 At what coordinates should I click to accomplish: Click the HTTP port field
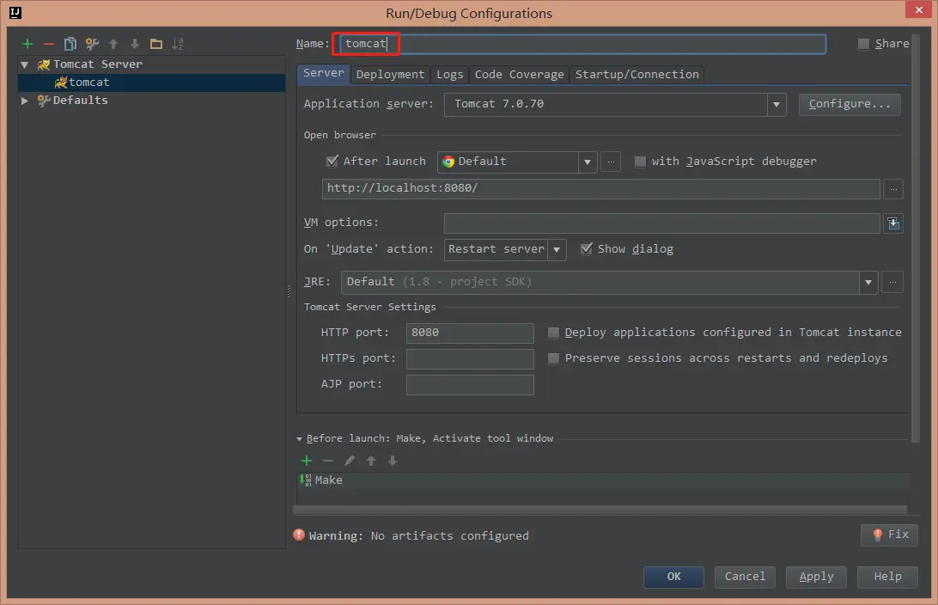click(470, 333)
